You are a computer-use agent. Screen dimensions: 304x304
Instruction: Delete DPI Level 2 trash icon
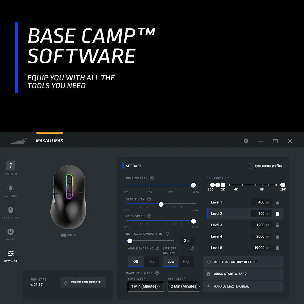pos(278,214)
